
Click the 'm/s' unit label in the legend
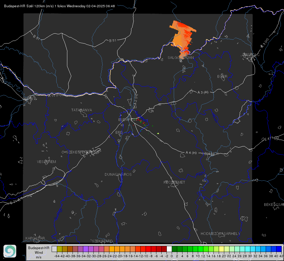[39, 257]
